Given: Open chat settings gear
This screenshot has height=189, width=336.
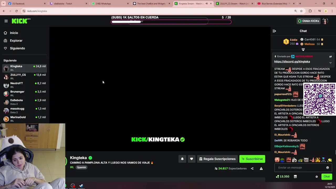Looking at the screenshot, I should tap(317, 177).
